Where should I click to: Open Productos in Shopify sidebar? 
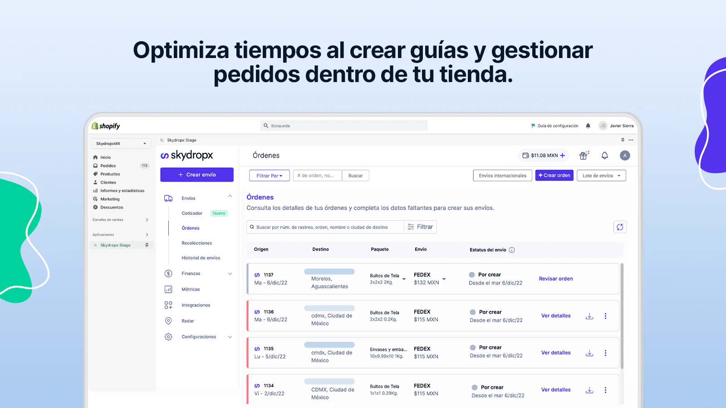click(110, 174)
